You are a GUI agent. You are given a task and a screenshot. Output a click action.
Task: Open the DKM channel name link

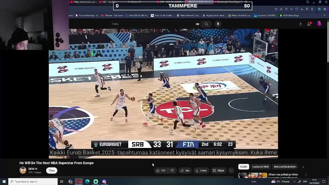pos(31,169)
